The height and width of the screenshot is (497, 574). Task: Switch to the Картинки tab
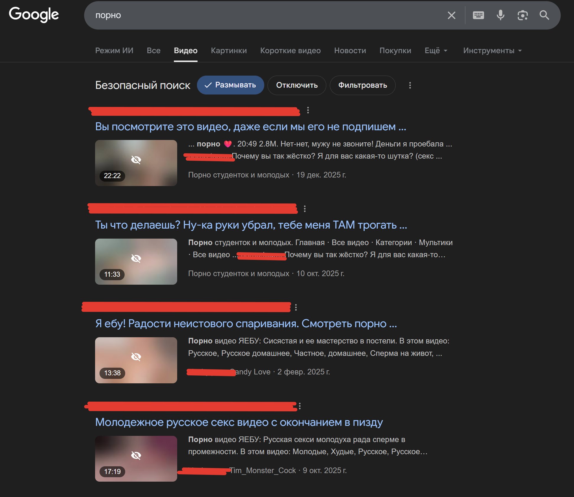click(229, 50)
